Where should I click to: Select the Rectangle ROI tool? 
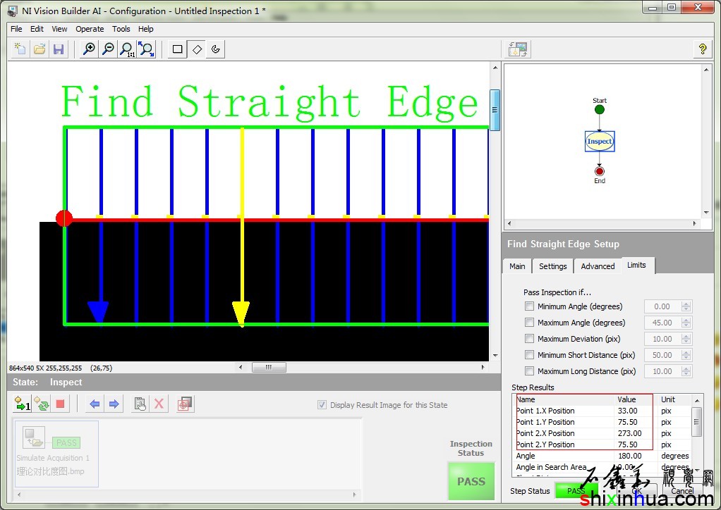178,49
